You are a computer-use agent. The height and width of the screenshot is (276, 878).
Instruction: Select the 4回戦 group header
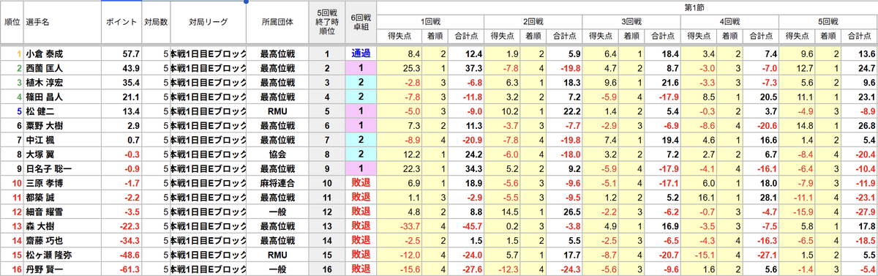729,22
